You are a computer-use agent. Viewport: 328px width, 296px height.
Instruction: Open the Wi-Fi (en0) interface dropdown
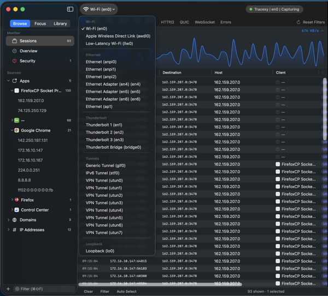pos(99,9)
